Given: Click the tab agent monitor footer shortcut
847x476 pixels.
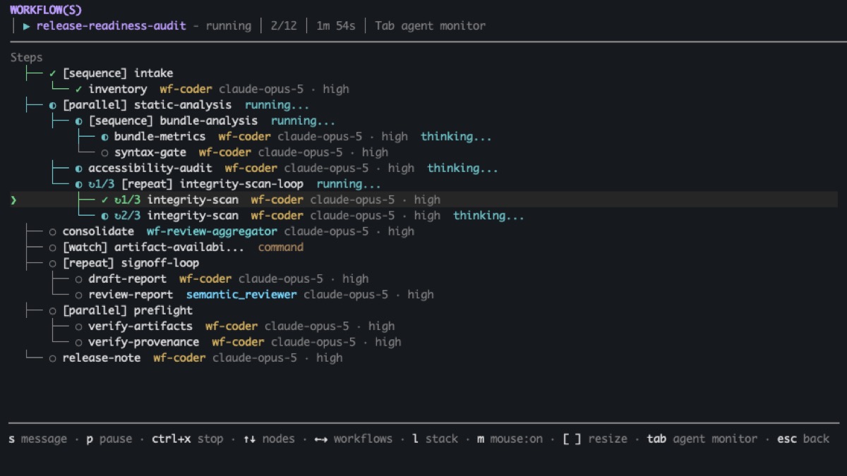Looking at the screenshot, I should 702,439.
